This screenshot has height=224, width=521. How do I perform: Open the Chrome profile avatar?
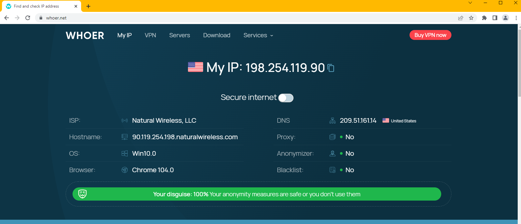click(x=506, y=18)
